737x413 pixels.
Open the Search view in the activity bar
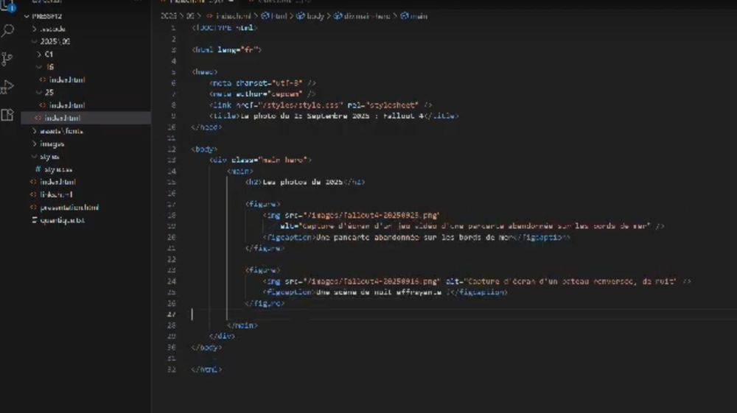coord(7,31)
